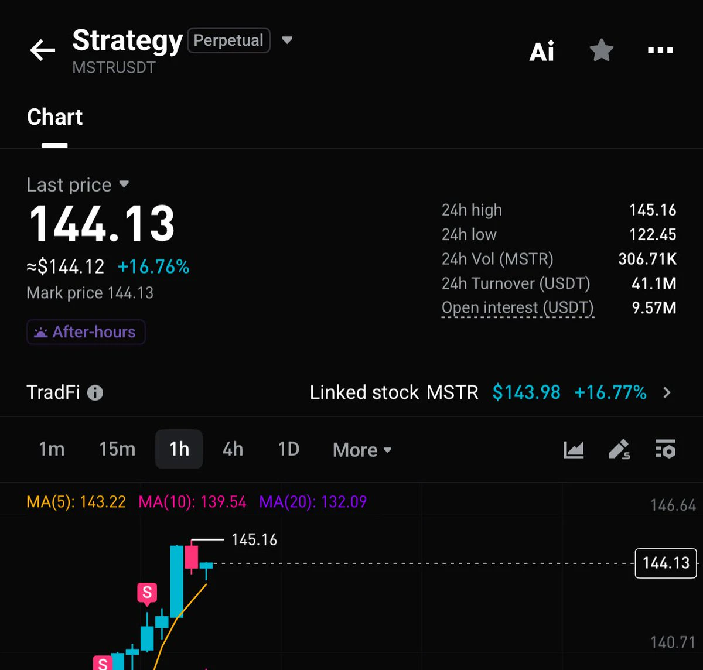Open the chart indicator settings icon
This screenshot has width=703, height=670.
(665, 449)
